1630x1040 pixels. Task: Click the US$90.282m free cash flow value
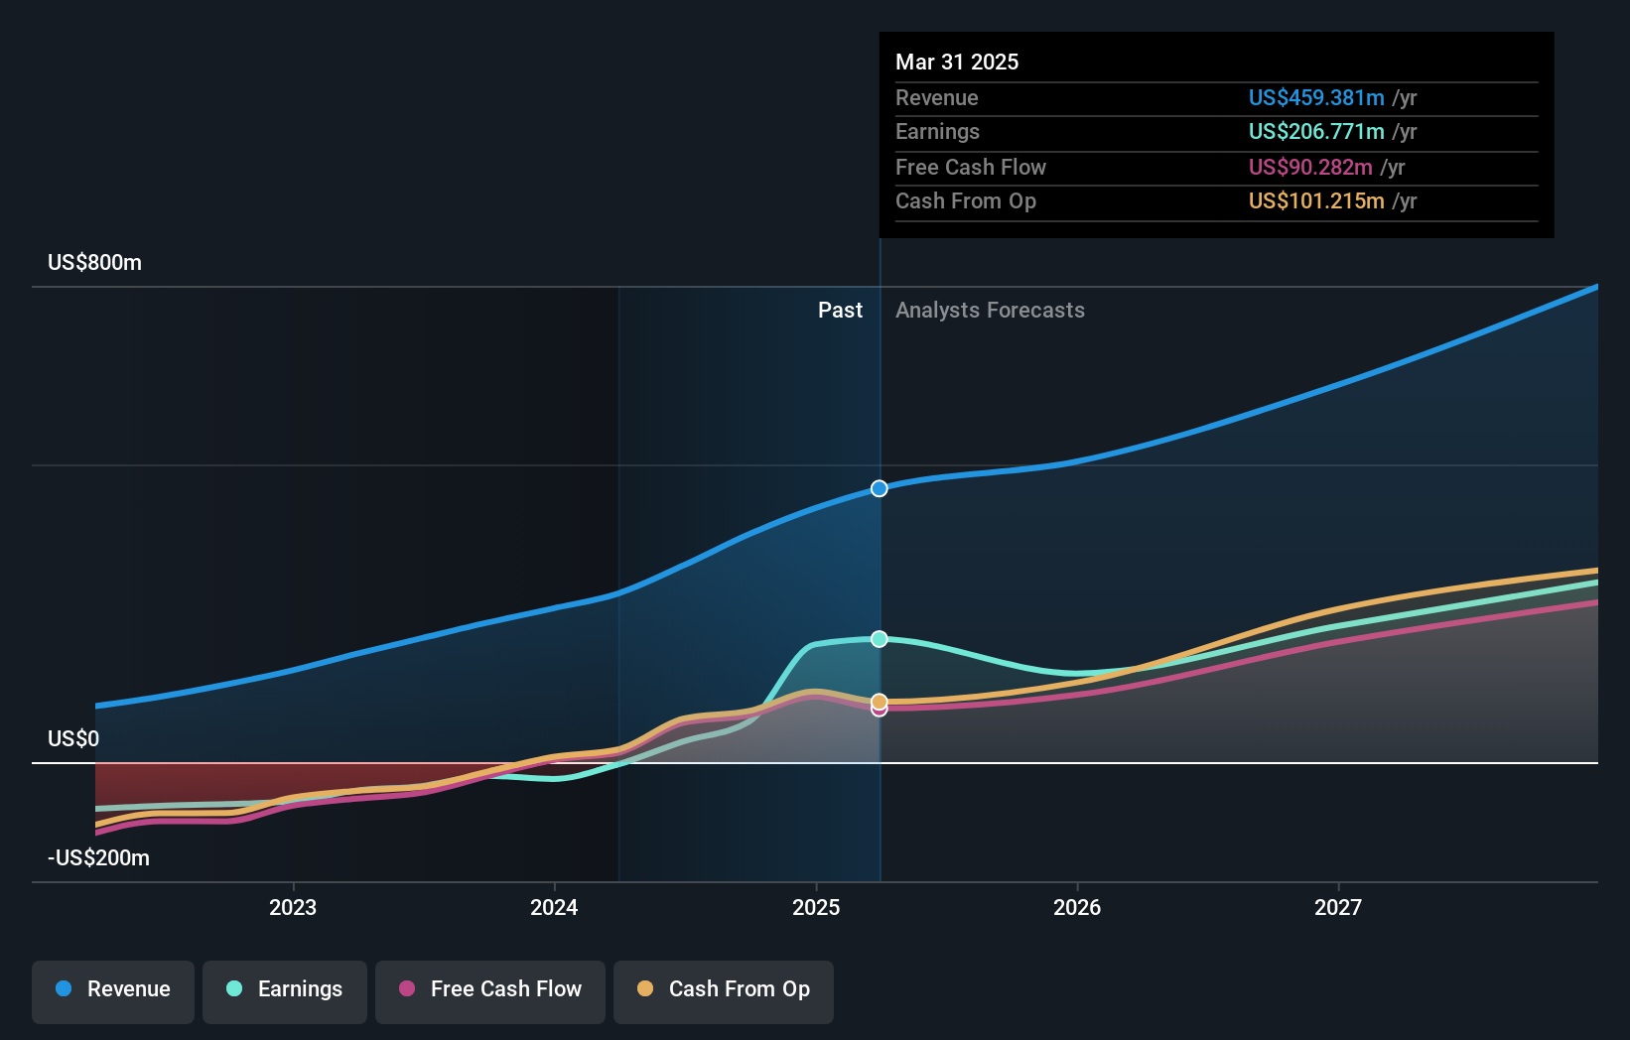click(x=1310, y=167)
